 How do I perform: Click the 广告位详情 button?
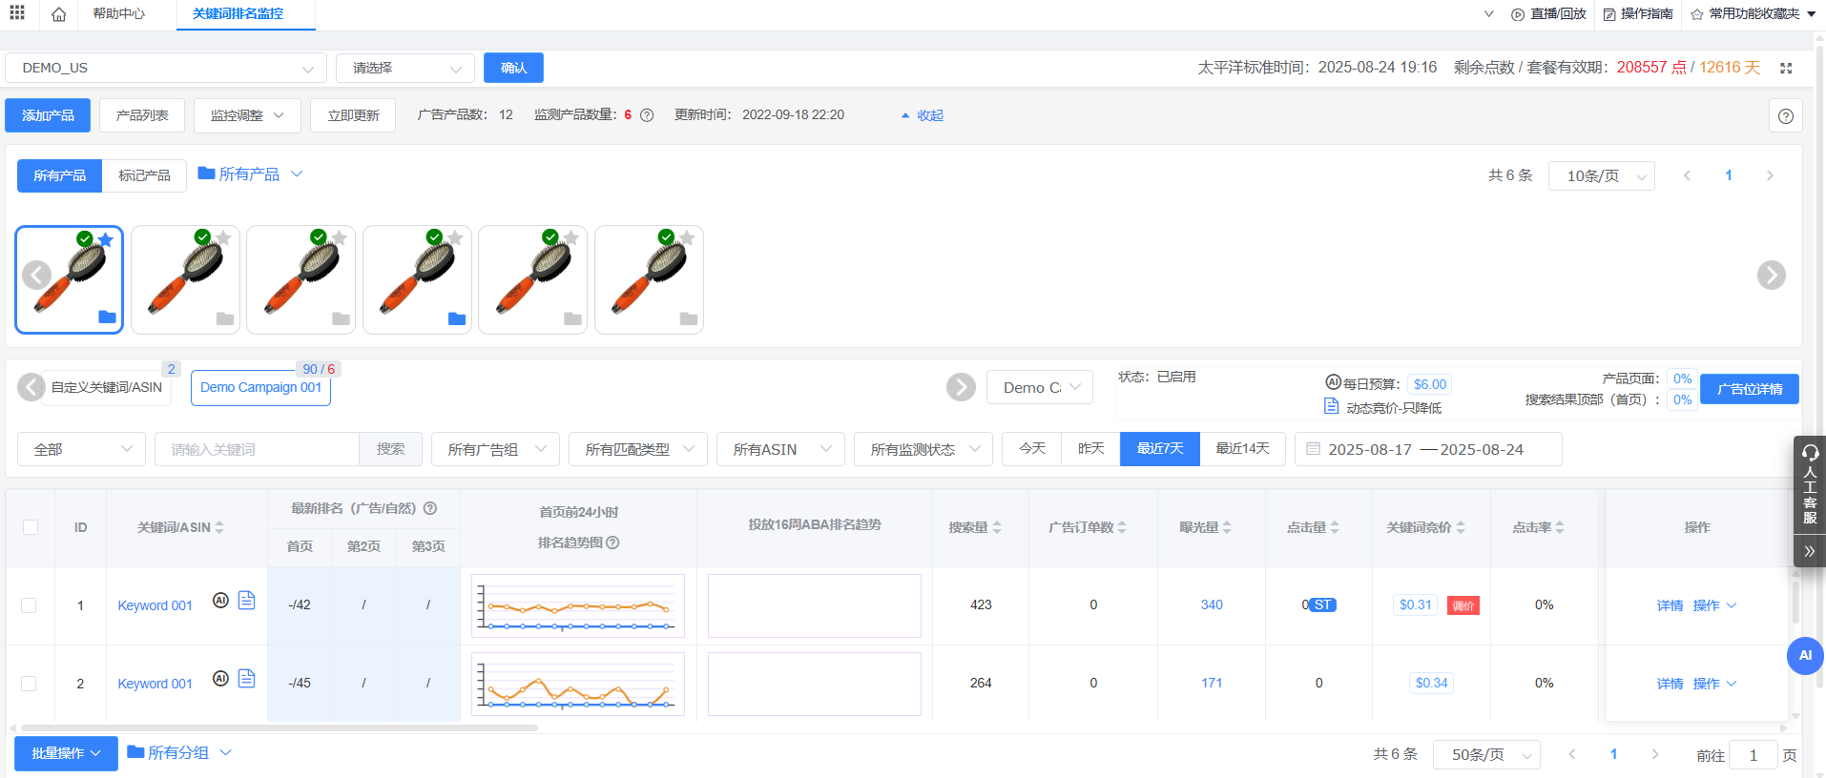click(x=1749, y=389)
